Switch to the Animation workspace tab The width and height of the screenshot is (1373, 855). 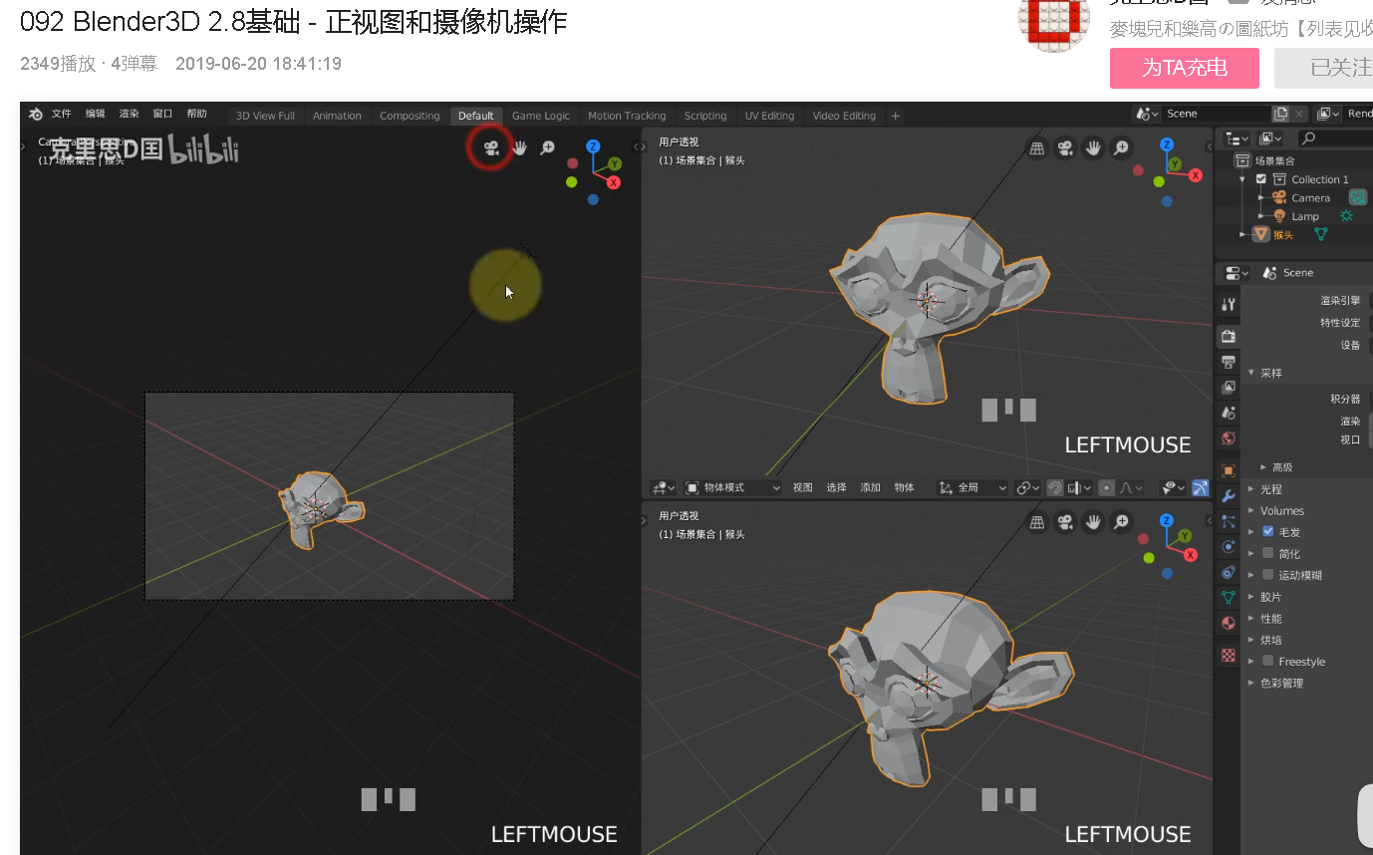click(337, 115)
